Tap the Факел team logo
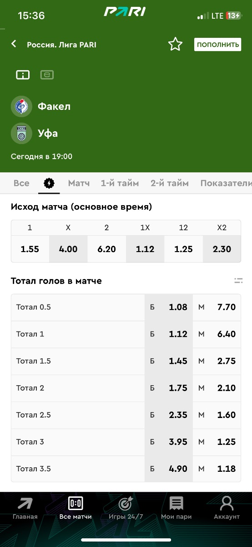252x547 pixels. click(21, 107)
